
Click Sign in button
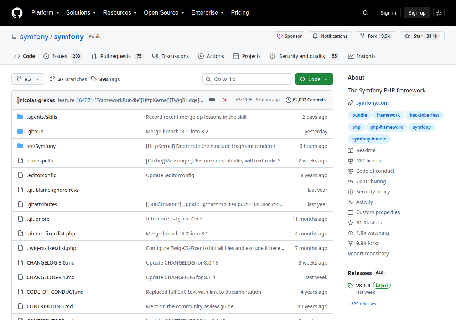(x=388, y=13)
